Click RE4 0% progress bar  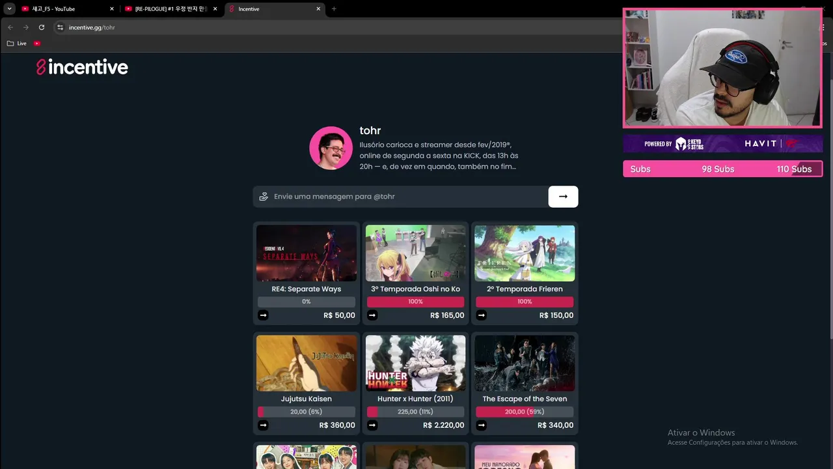(x=307, y=302)
